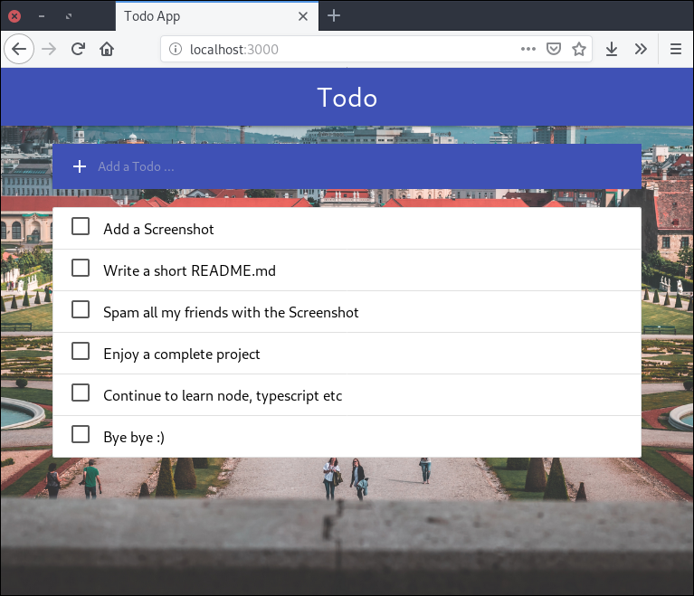Select the Todo App browser tab
The width and height of the screenshot is (694, 596).
click(x=217, y=16)
